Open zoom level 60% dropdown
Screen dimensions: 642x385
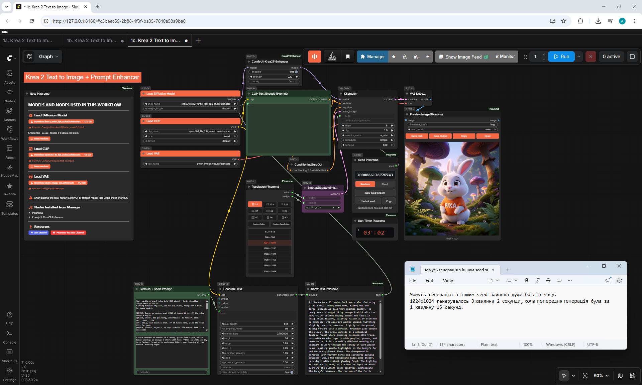(x=601, y=376)
